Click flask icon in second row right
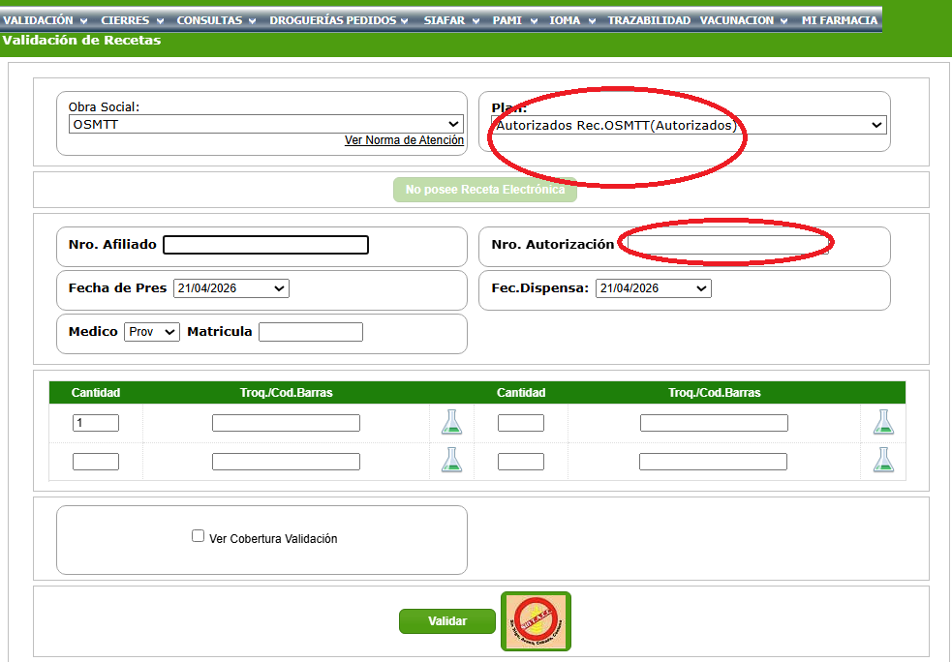 pyautogui.click(x=882, y=461)
